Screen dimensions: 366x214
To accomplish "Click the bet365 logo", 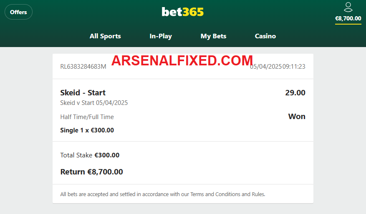I will pos(183,12).
